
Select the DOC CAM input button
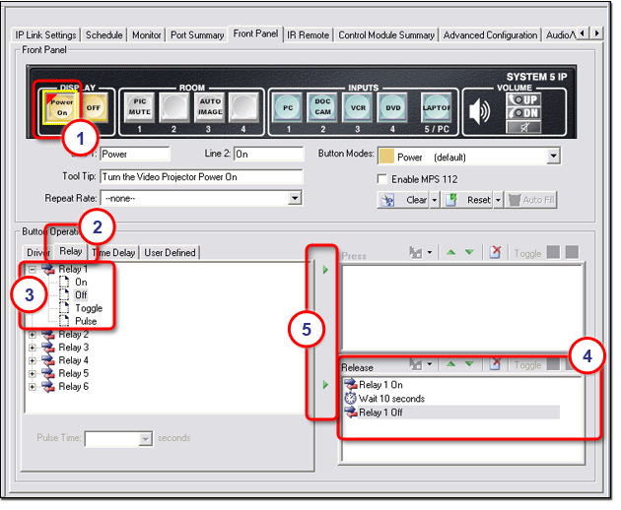point(323,107)
